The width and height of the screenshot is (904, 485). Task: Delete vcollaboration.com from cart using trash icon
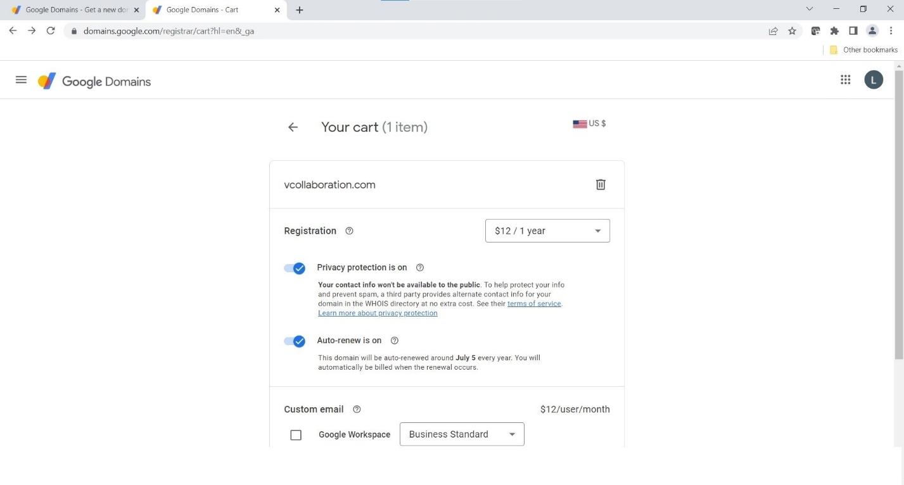[x=601, y=184]
